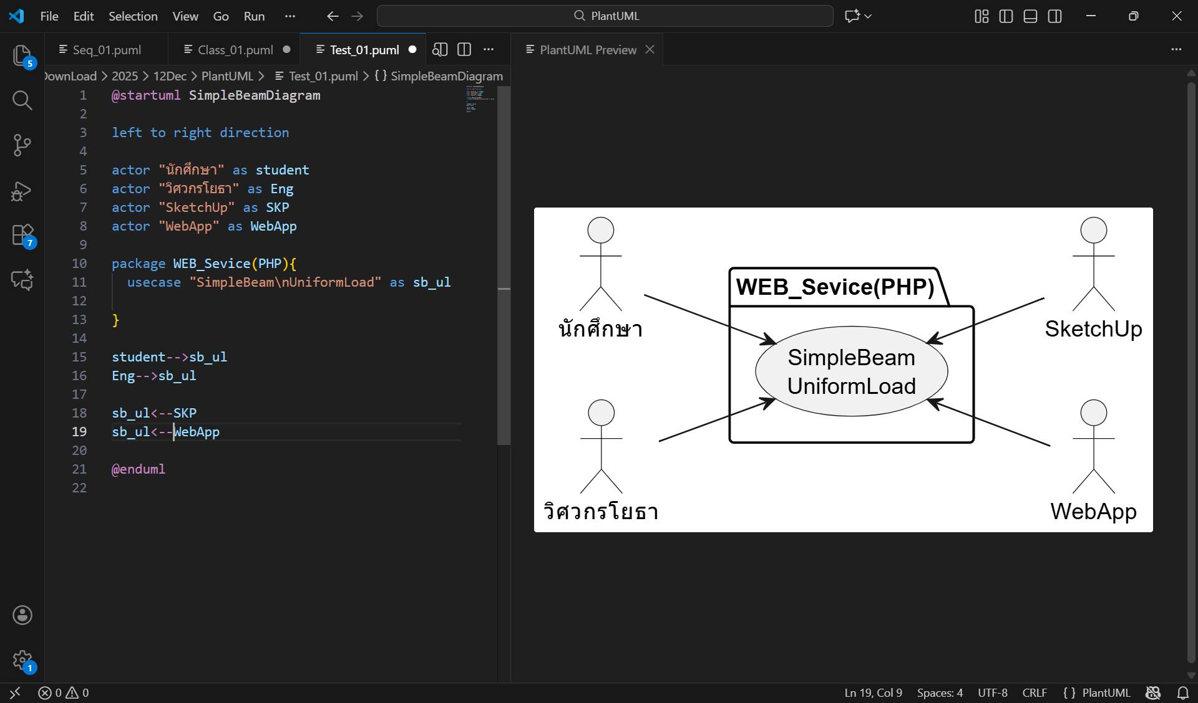This screenshot has height=703, width=1198.
Task: Open Run and Debug view
Action: (x=22, y=191)
